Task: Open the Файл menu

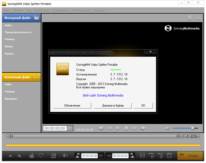Action: [6, 10]
